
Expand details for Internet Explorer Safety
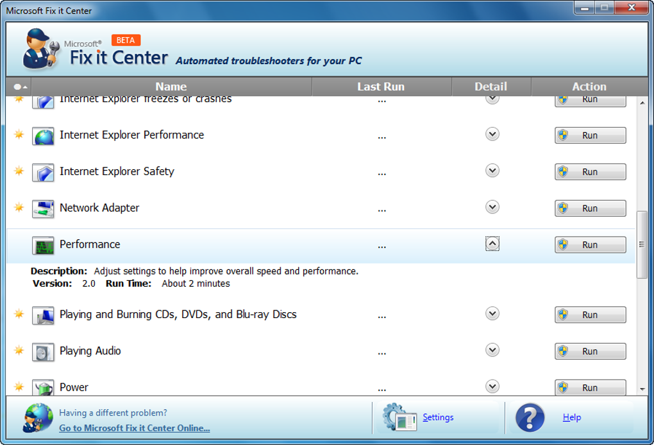(x=492, y=171)
